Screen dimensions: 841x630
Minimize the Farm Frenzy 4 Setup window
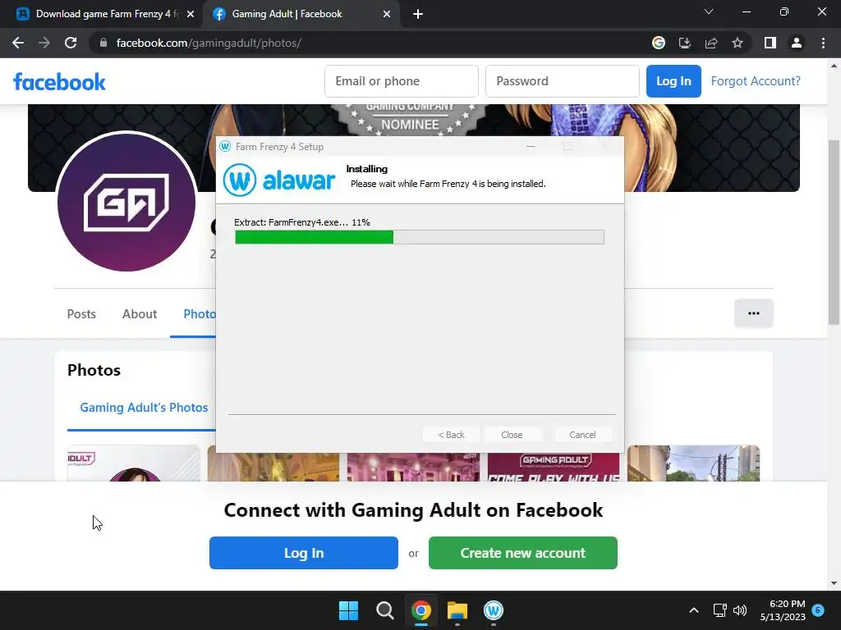tap(531, 146)
